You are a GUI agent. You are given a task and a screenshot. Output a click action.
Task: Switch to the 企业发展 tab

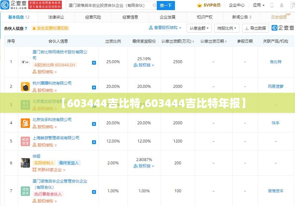pos(168,17)
